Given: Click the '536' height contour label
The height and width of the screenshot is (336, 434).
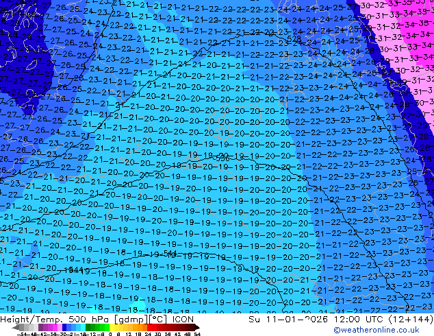Looking at the screenshot, I should point(222,158).
